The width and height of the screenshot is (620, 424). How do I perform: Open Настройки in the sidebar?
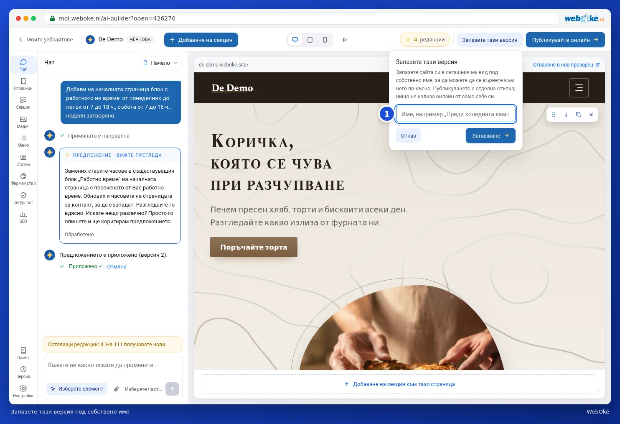pyautogui.click(x=23, y=391)
